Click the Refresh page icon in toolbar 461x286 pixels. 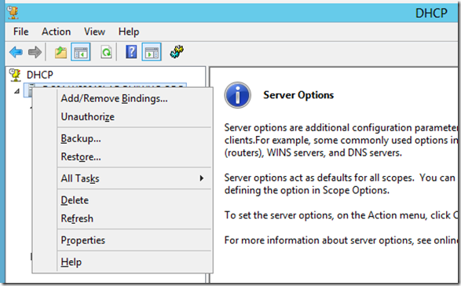pyautogui.click(x=106, y=52)
